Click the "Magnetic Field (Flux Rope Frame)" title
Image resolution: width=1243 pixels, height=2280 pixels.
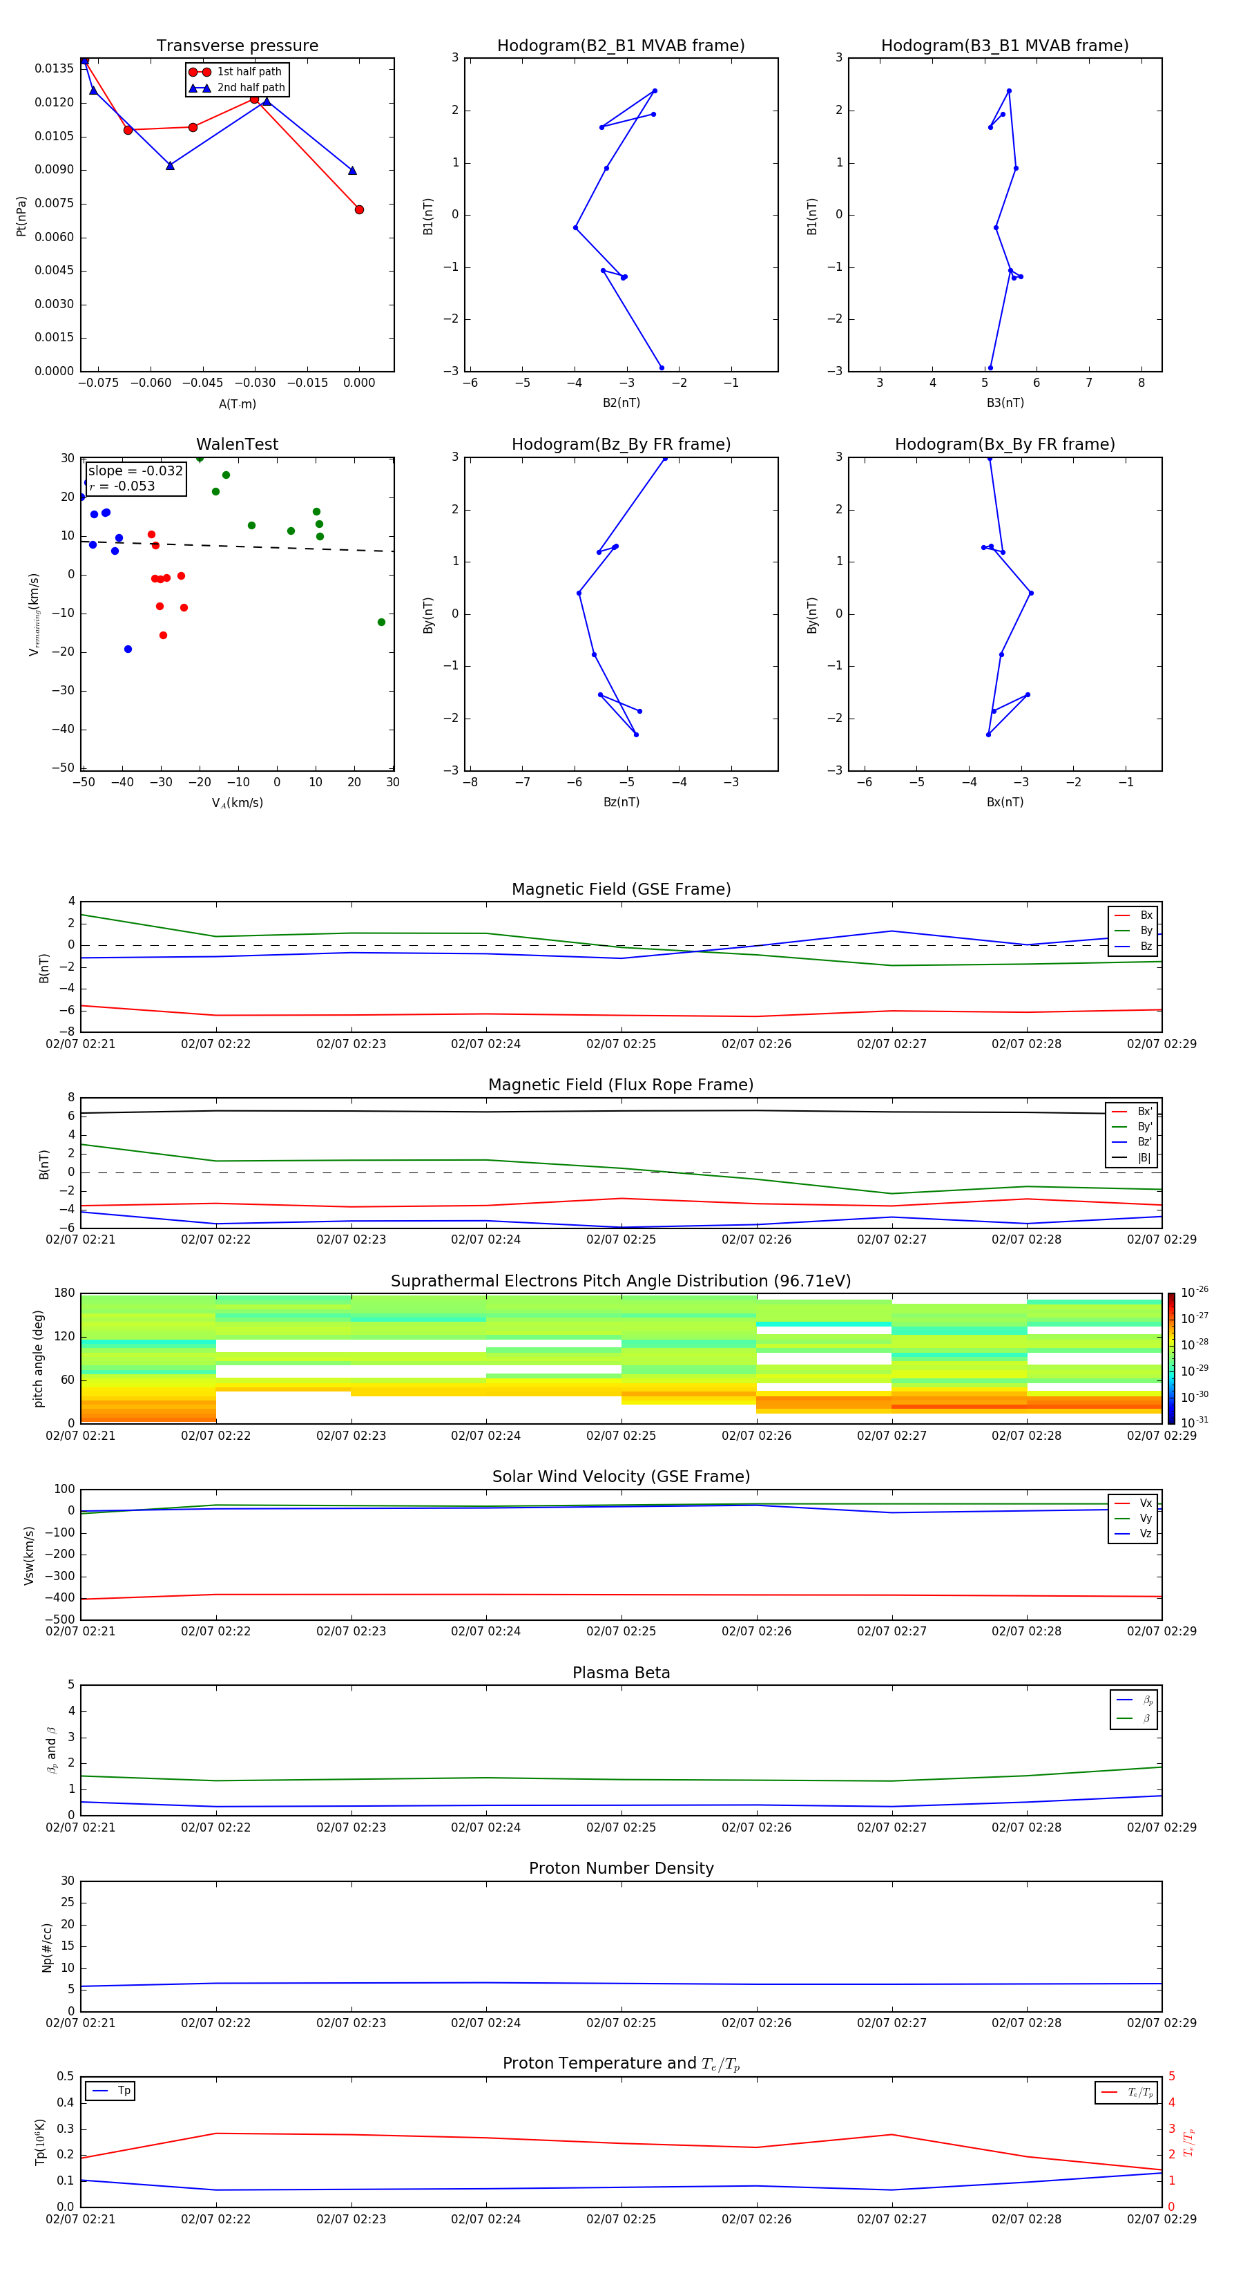[621, 1085]
